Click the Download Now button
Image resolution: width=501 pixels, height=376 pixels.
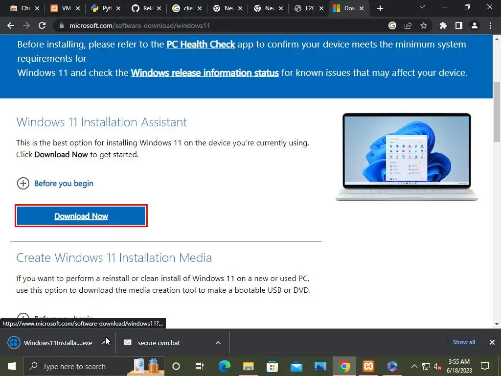81,216
